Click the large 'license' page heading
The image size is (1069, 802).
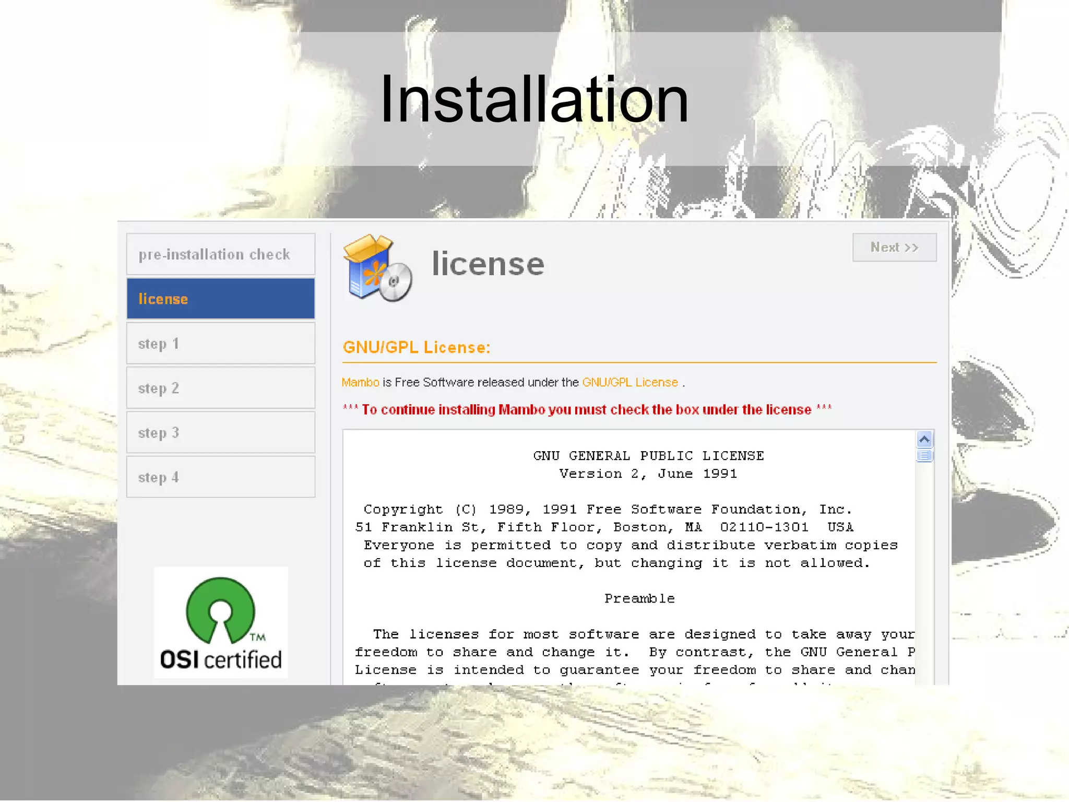(488, 264)
